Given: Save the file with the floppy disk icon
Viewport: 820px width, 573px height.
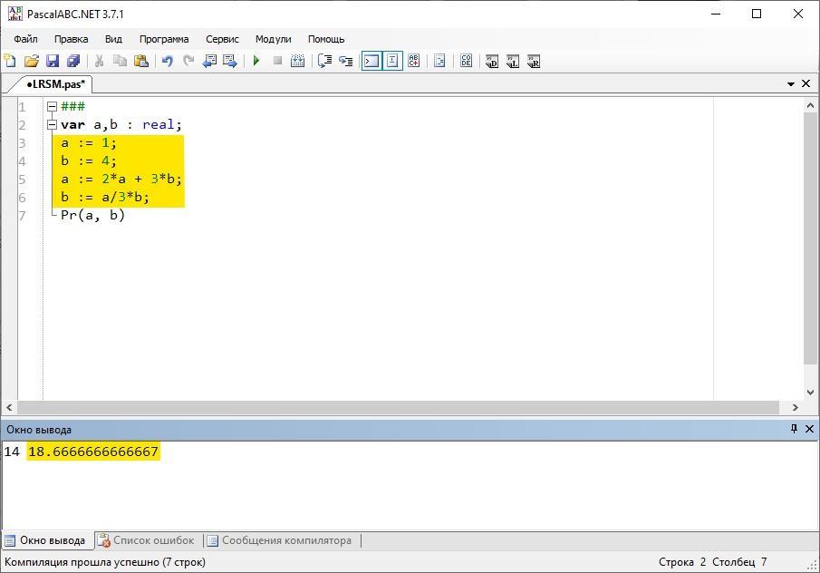Looking at the screenshot, I should coord(52,61).
